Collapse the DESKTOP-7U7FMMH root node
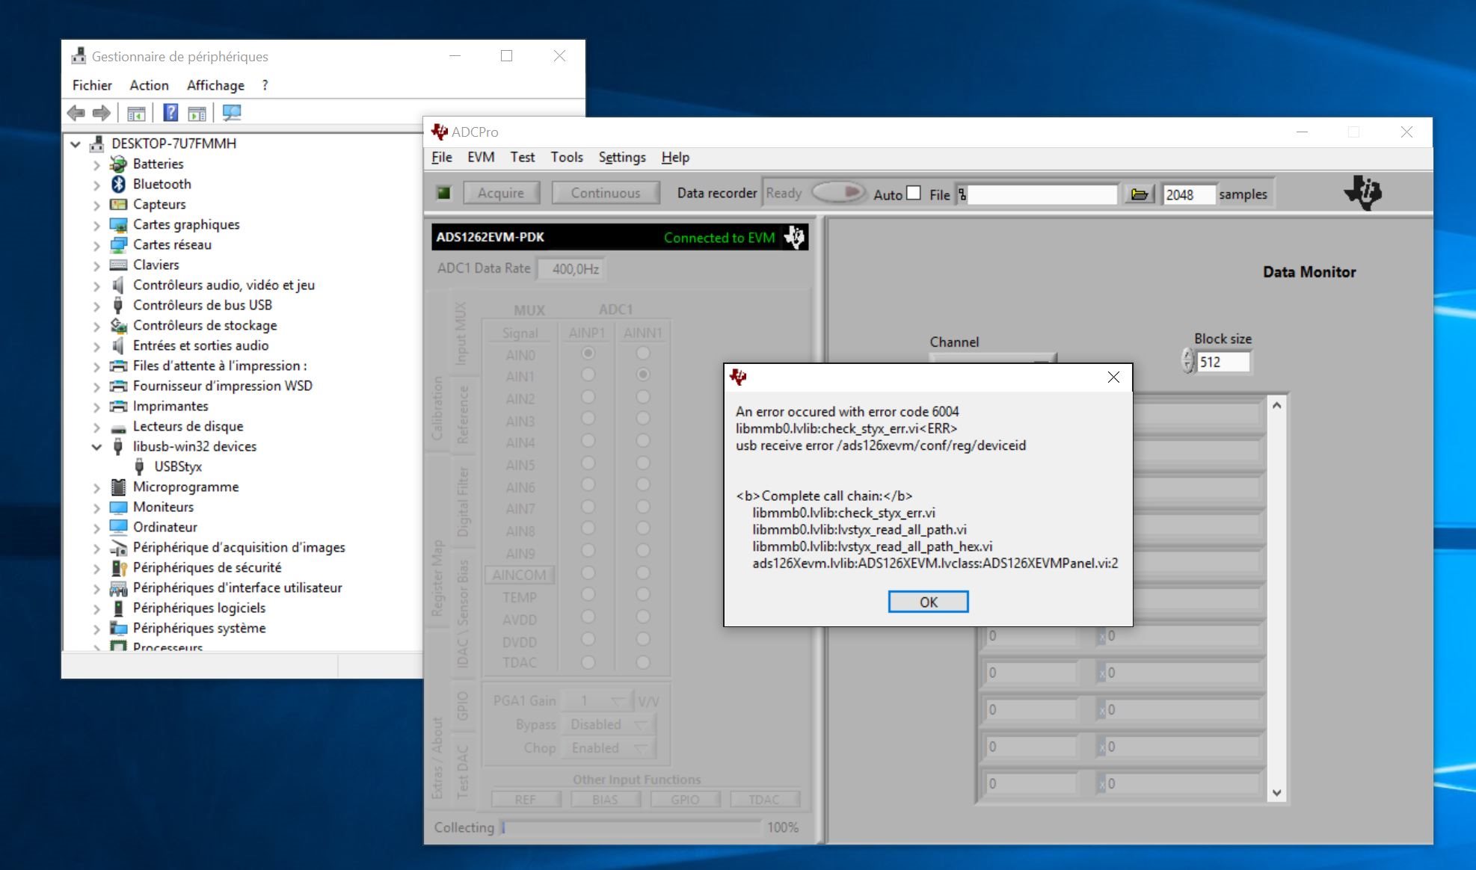Image resolution: width=1476 pixels, height=870 pixels. click(76, 144)
